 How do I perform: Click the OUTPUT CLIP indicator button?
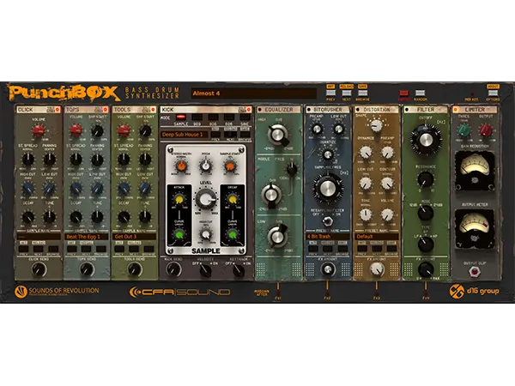474,271
